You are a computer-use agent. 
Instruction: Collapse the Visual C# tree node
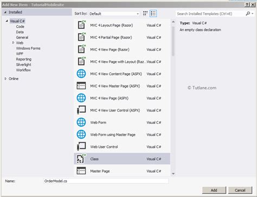[x=7, y=21]
